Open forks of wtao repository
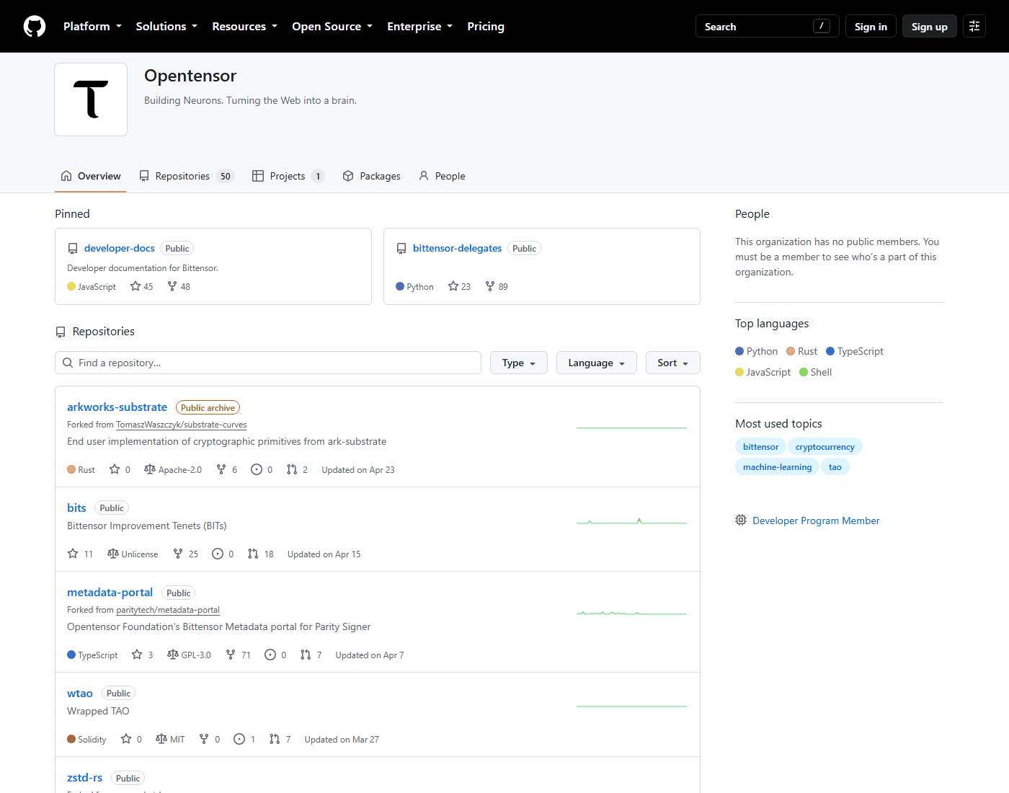 coord(210,739)
